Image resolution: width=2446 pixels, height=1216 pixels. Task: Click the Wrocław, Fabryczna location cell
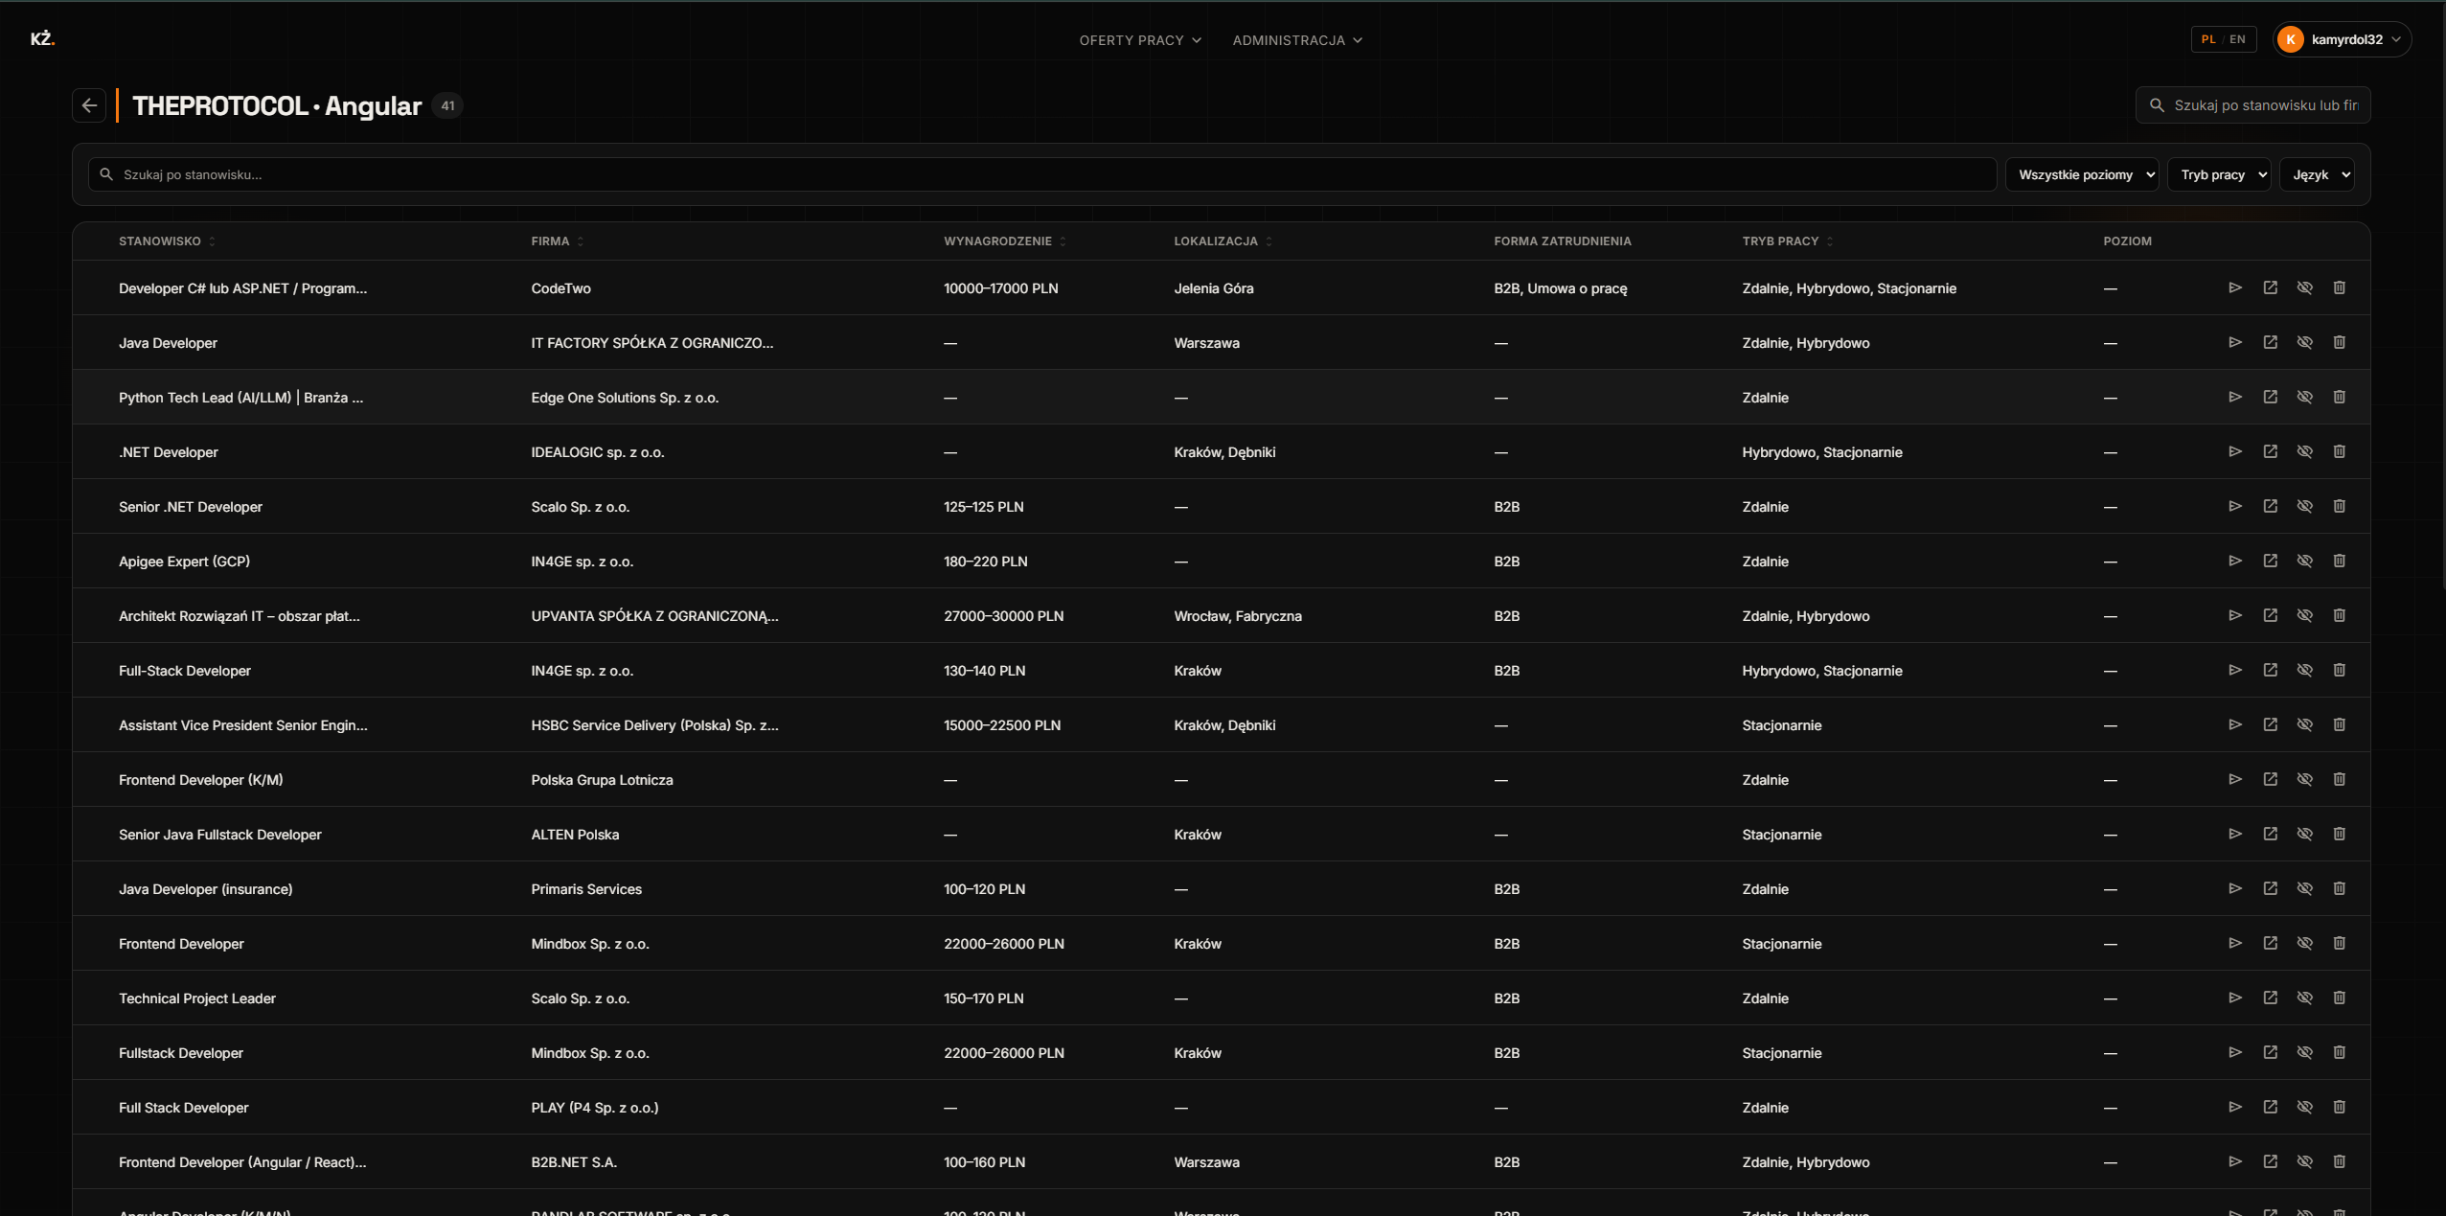tap(1238, 616)
